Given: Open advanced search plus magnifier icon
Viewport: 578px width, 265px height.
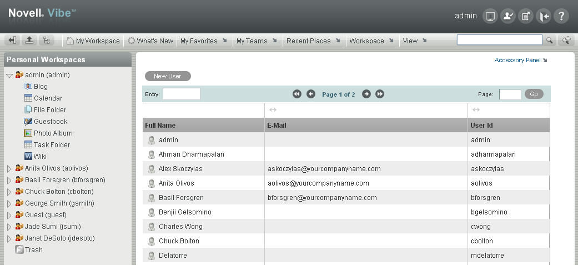Looking at the screenshot, I should pyautogui.click(x=566, y=40).
